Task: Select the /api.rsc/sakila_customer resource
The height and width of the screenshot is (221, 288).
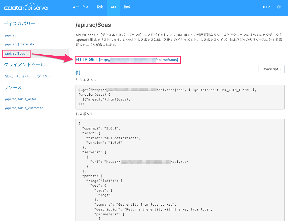Action: coord(24,108)
